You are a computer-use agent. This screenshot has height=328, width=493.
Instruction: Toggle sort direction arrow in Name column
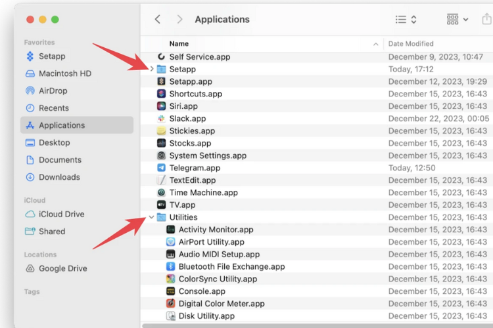point(376,44)
